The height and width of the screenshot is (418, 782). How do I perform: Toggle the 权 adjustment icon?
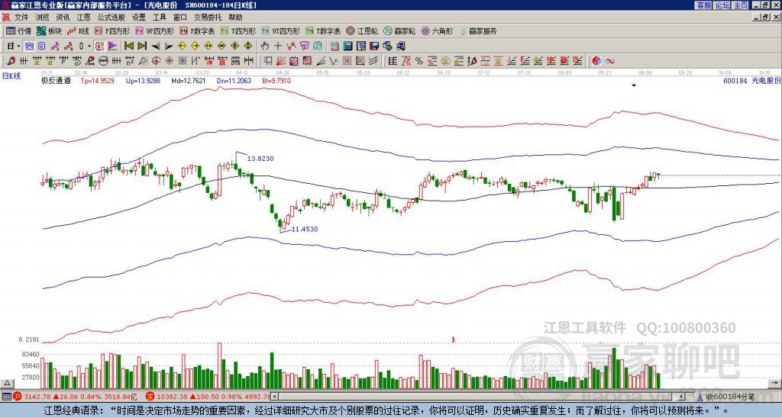(99, 46)
